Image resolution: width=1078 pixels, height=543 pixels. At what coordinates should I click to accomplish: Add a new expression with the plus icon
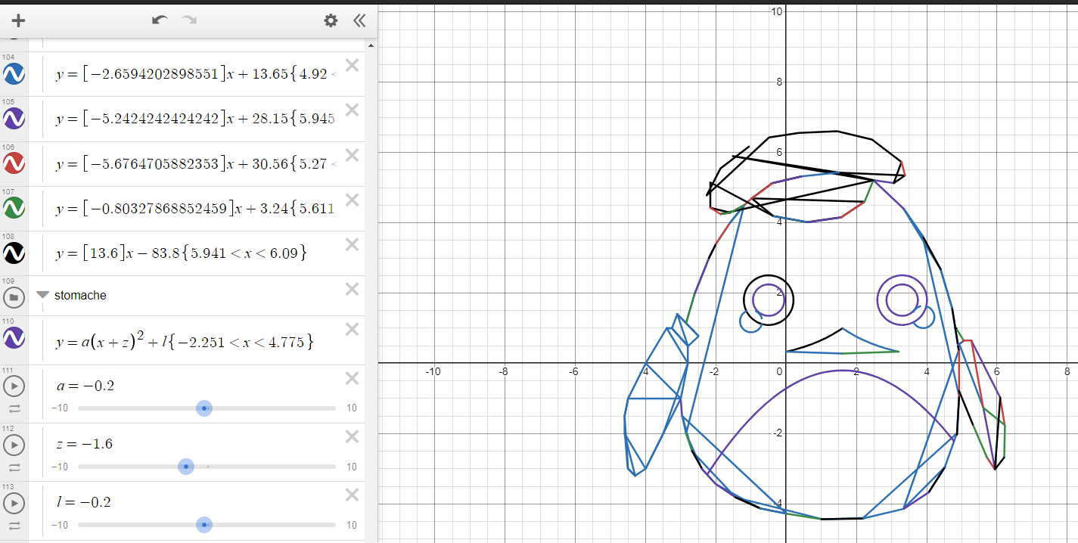[x=17, y=20]
